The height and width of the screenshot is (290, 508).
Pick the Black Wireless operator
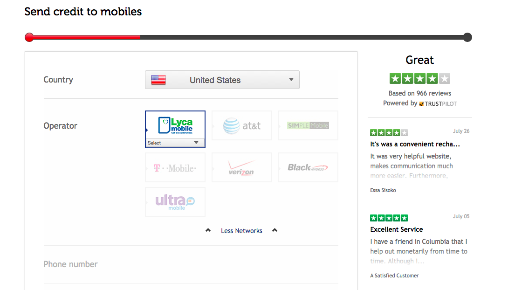(x=308, y=167)
